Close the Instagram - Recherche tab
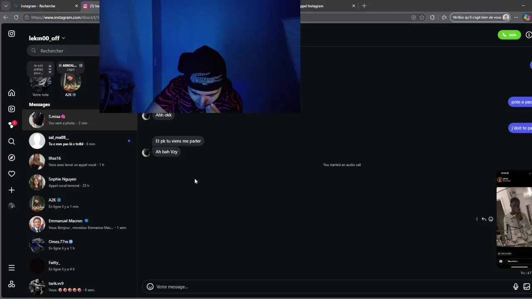The width and height of the screenshot is (532, 299). pyautogui.click(x=76, y=6)
